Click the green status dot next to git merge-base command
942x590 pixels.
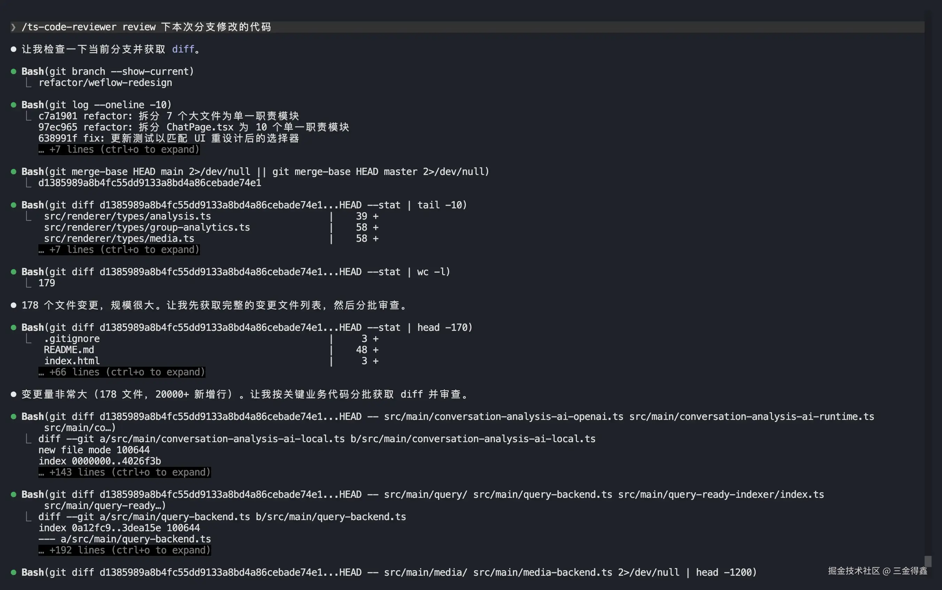click(14, 172)
